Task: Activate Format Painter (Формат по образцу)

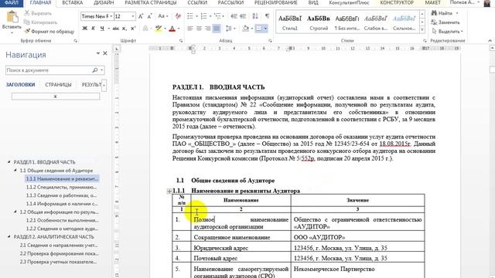Action: click(49, 31)
